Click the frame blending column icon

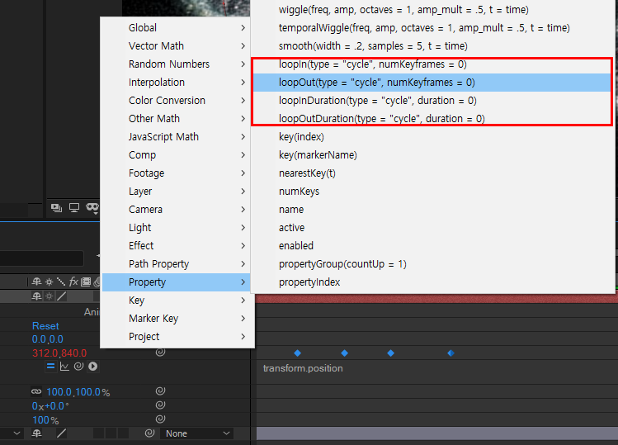pyautogui.click(x=86, y=282)
